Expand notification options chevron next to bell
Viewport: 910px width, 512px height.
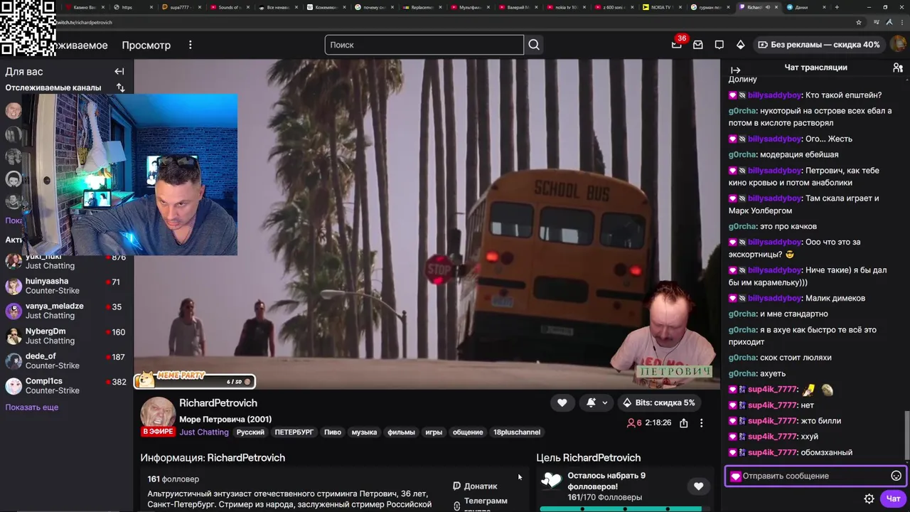[x=605, y=402]
